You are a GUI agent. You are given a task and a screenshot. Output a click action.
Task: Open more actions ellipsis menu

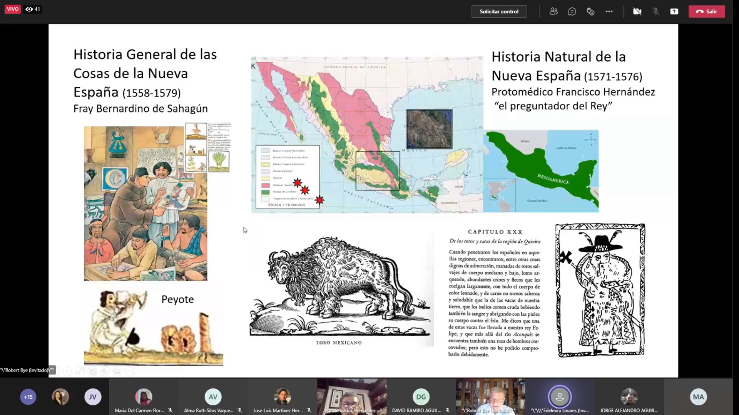(609, 12)
